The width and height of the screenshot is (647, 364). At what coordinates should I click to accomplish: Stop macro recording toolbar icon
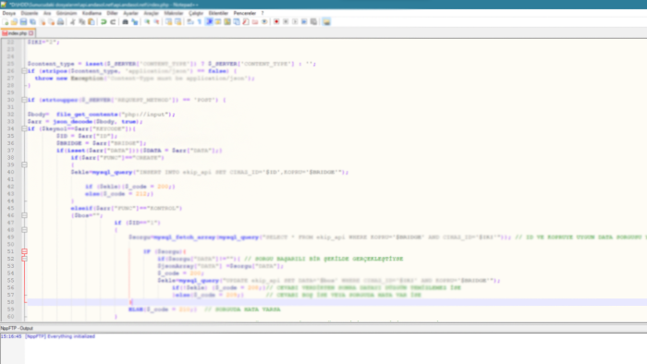click(286, 21)
